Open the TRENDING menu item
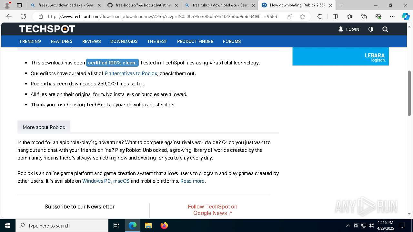The height and width of the screenshot is (232, 413). coord(30,41)
